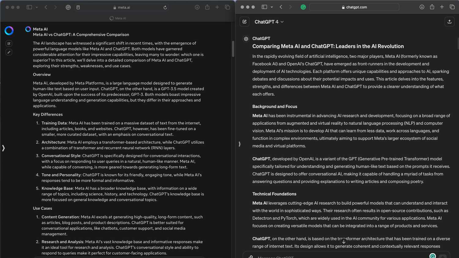The image size is (459, 258).
Task: Expand the Meta AI left sidebar chevron
Action: [3, 148]
